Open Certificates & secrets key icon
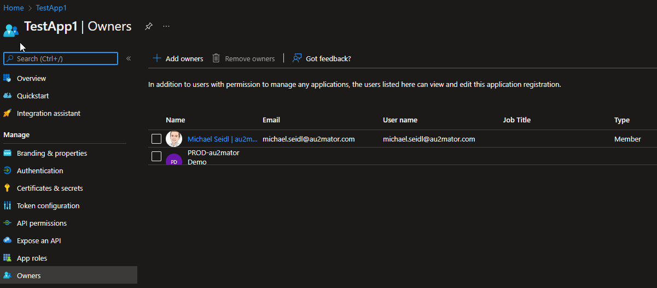 (7, 188)
